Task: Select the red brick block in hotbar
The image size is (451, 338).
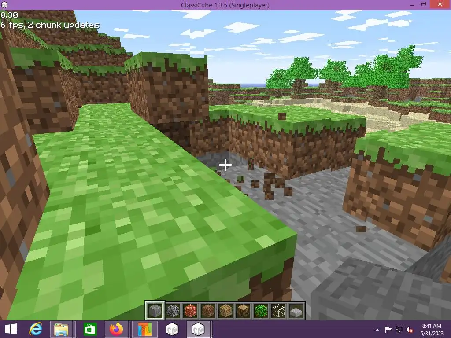Action: [190, 310]
